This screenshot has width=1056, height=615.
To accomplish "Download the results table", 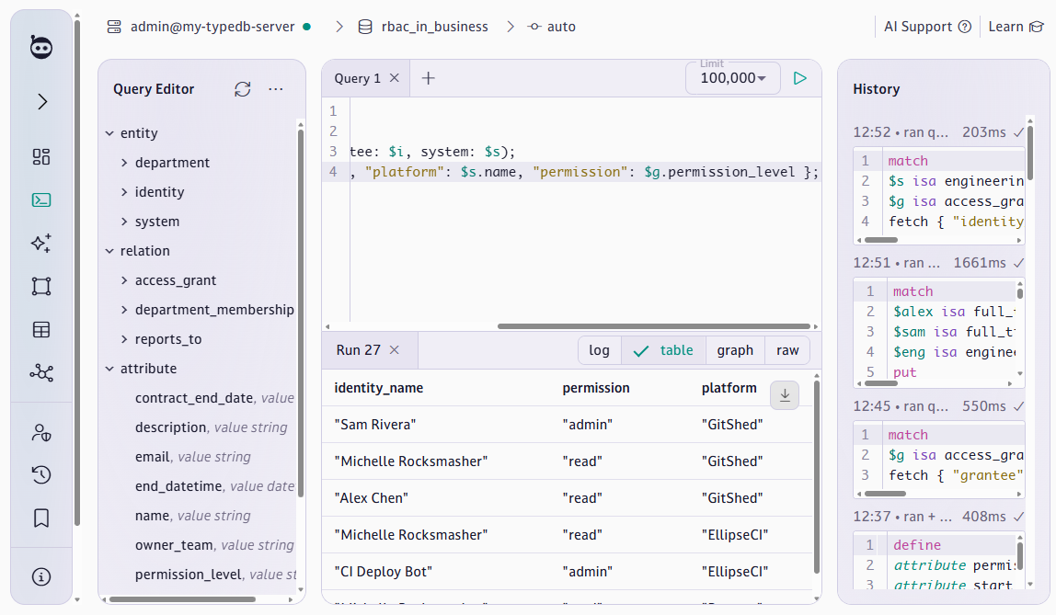I will [x=785, y=395].
